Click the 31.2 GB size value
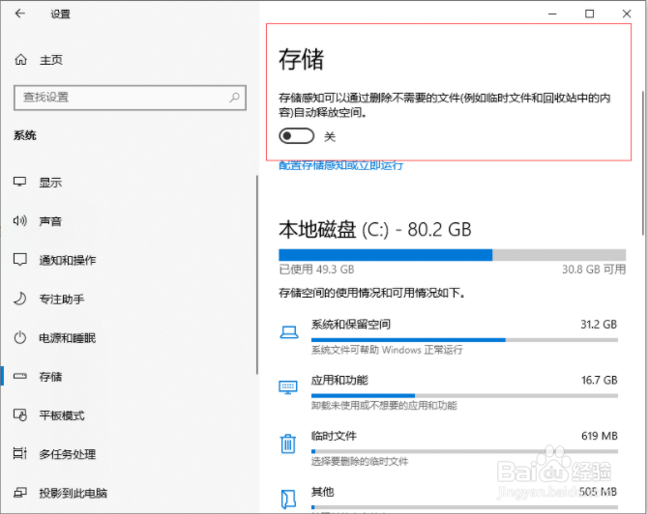Screen dimensions: 648x514 click(x=599, y=325)
